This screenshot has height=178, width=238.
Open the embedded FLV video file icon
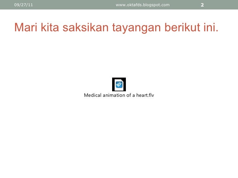point(119,84)
